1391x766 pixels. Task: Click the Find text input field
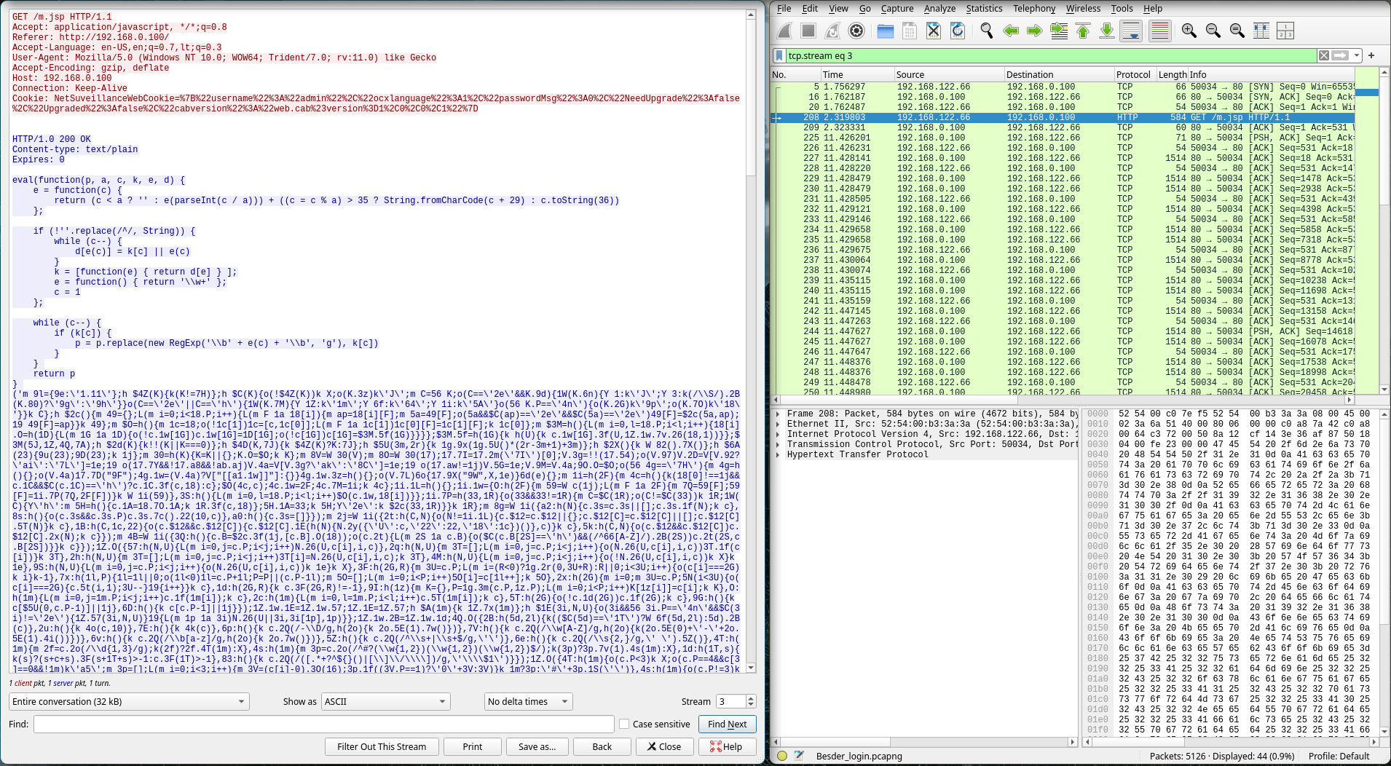[324, 724]
